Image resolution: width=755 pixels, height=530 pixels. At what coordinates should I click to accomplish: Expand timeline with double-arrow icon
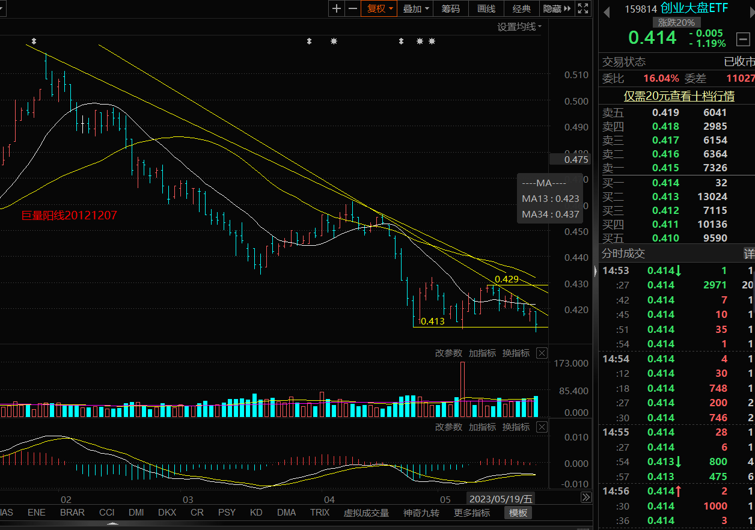tap(585, 498)
